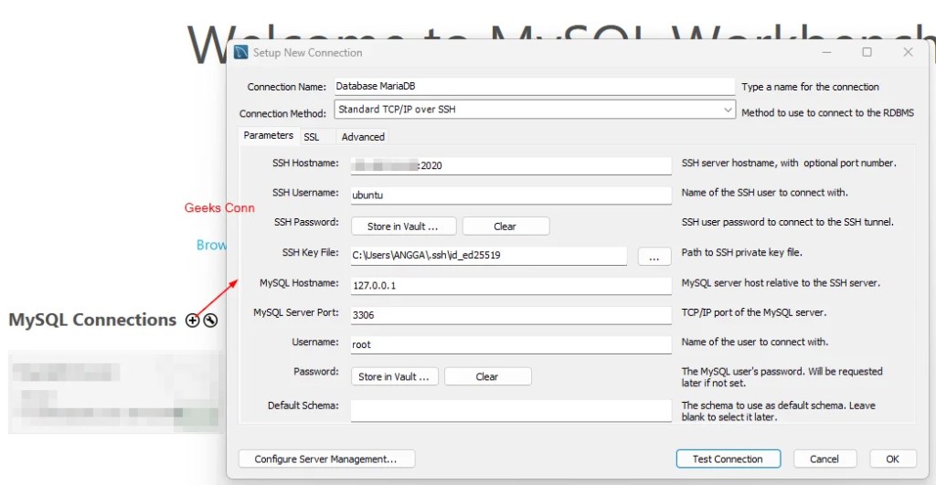
Task: Store MySQL user password in vault
Action: 394,376
